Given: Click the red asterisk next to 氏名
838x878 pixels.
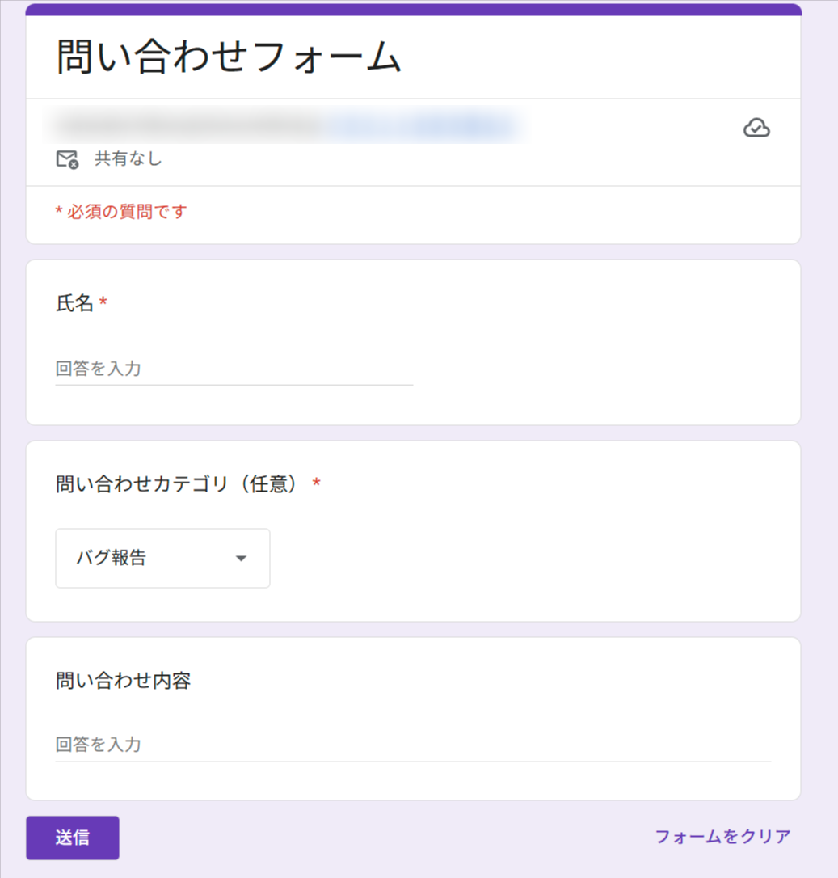Looking at the screenshot, I should click(x=102, y=302).
